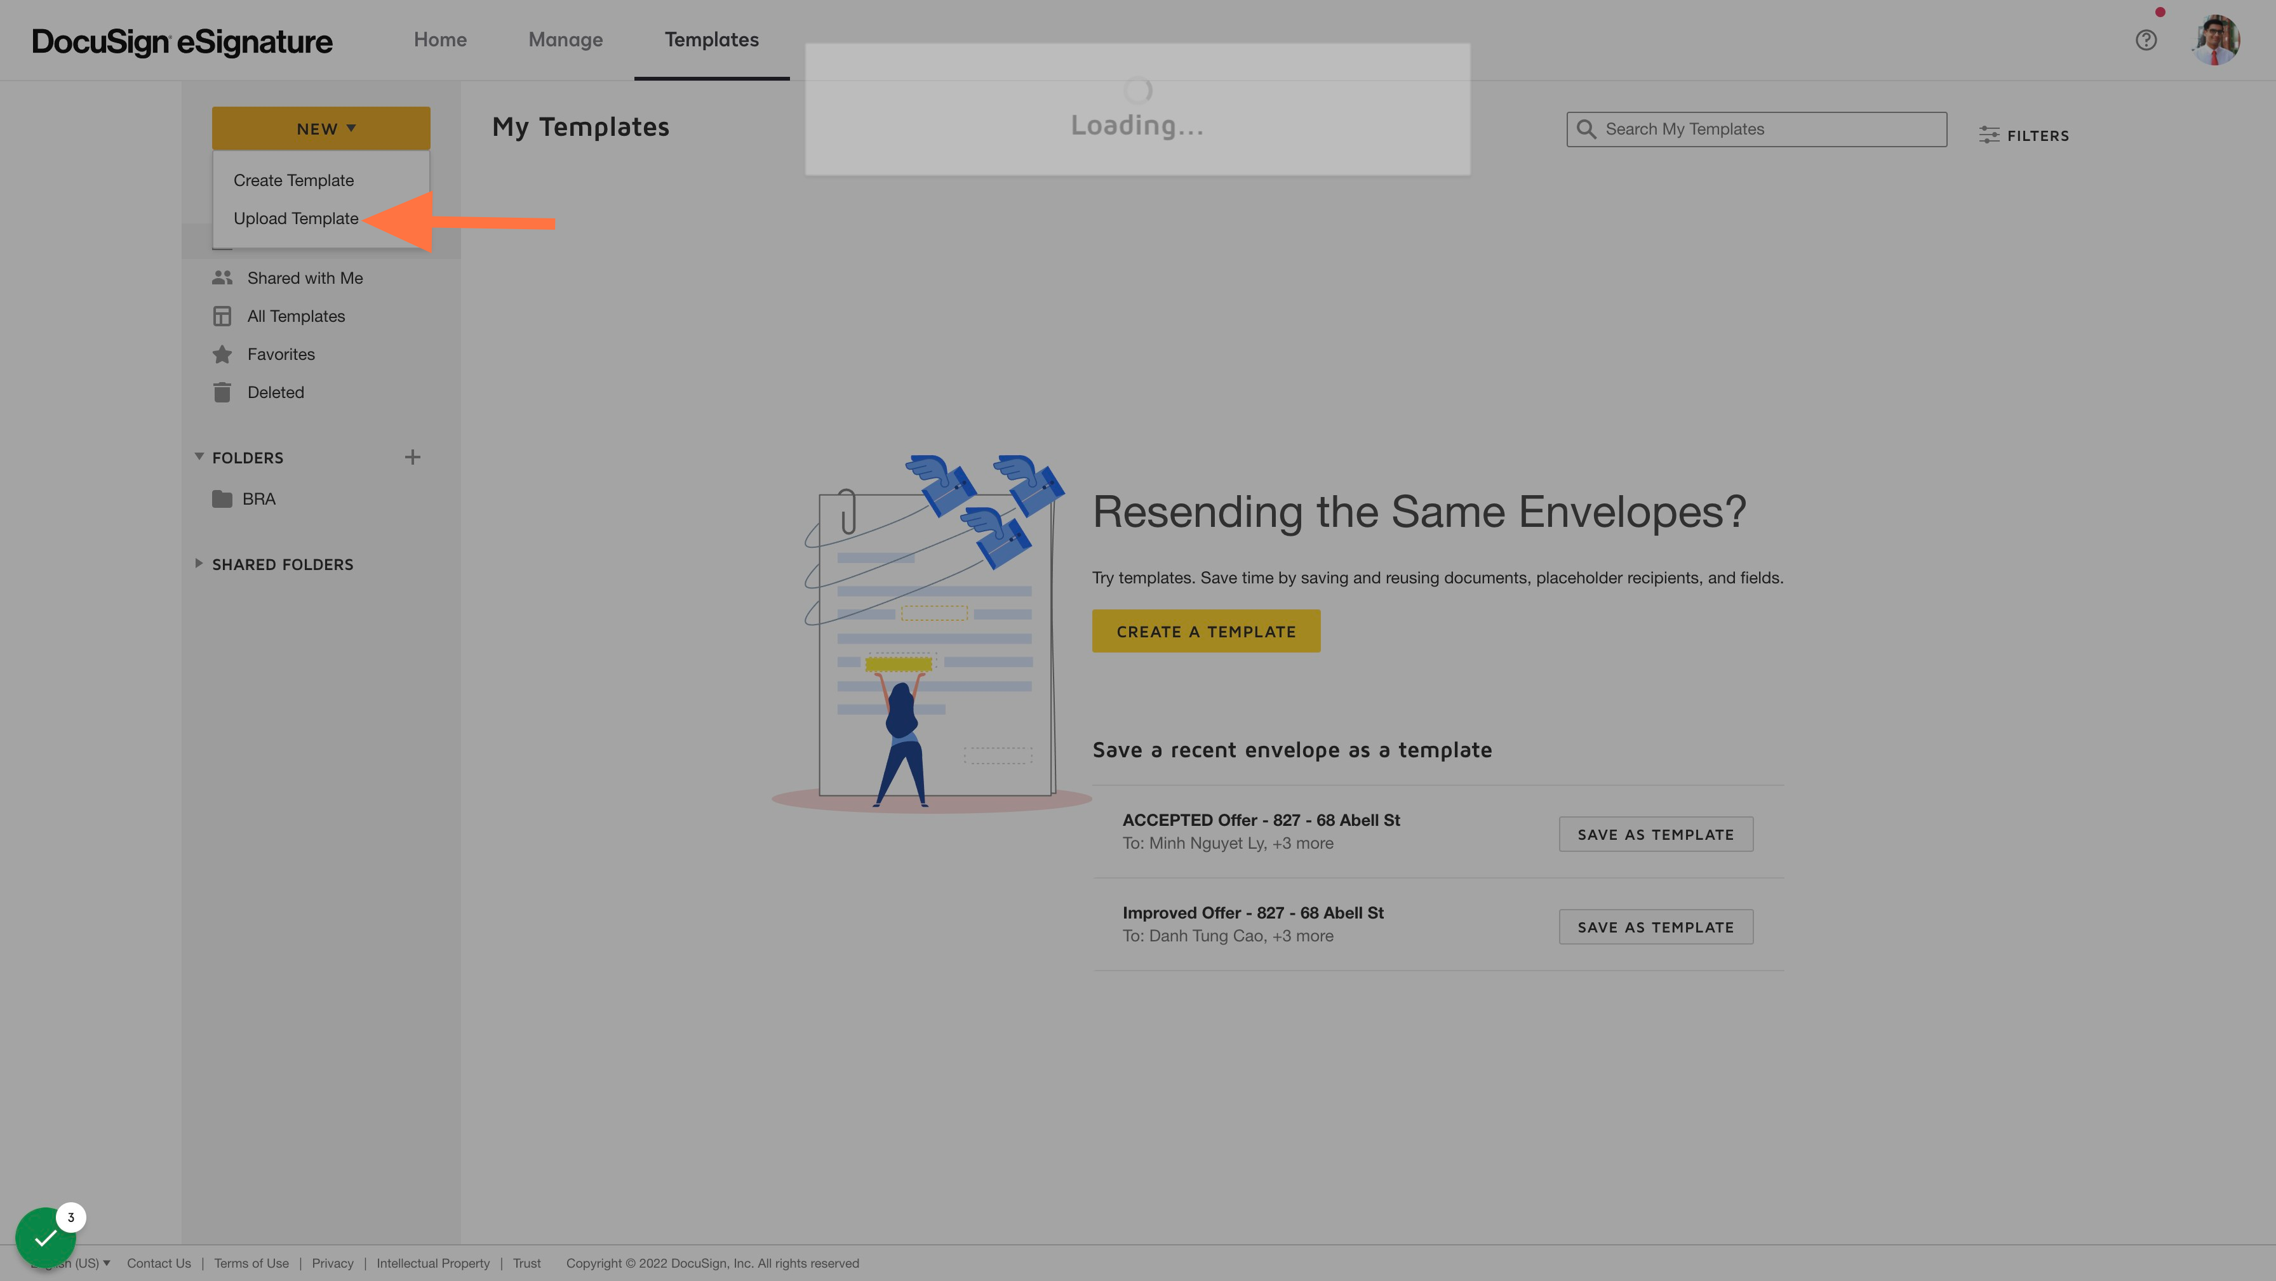Image resolution: width=2276 pixels, height=1281 pixels.
Task: Switch to the Manage tab
Action: point(565,40)
